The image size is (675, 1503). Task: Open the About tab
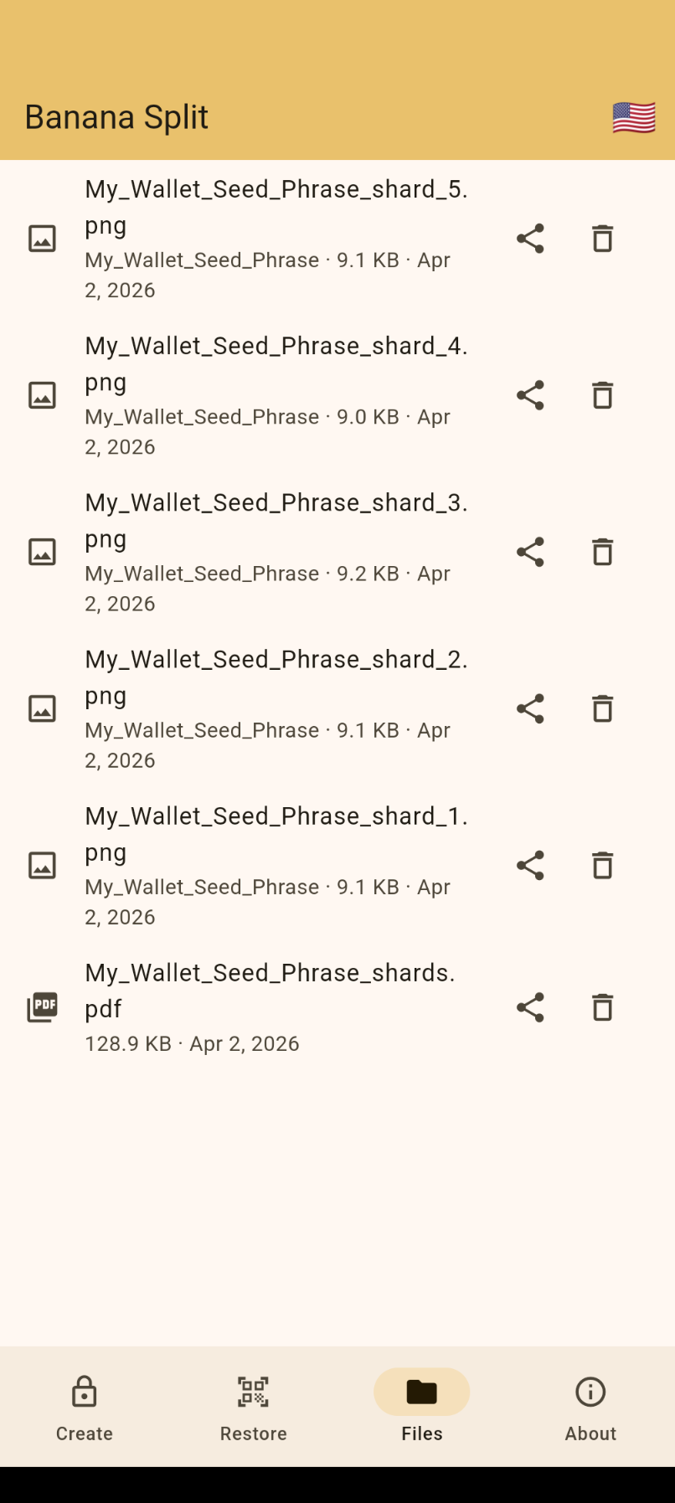point(590,1408)
